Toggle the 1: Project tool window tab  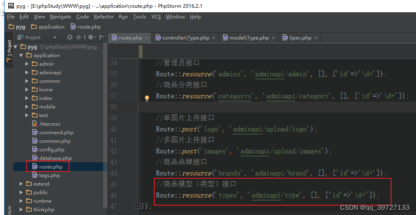coord(9,51)
